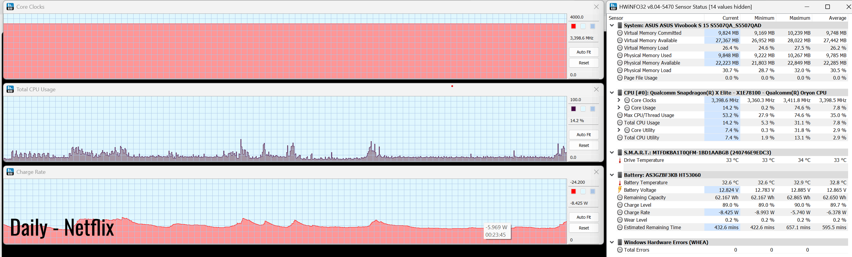This screenshot has height=257, width=852.
Task: Click the round icon beside Virtual Memory Available
Action: tap(620, 40)
